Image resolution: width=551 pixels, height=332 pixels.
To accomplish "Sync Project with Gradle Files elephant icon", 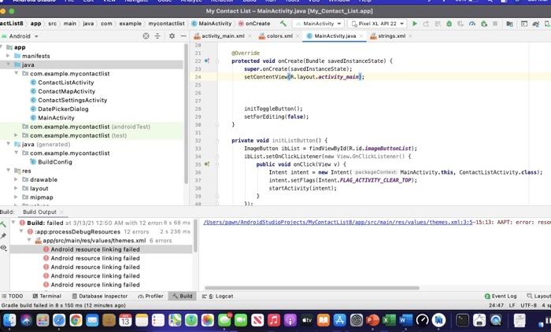I will point(535,24).
